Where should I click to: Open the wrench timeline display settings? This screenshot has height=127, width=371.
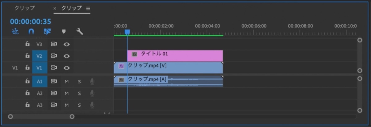[79, 31]
